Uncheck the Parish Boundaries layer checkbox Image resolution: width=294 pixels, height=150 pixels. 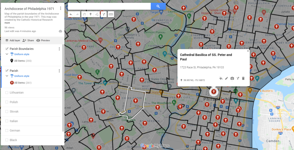coord(7,49)
